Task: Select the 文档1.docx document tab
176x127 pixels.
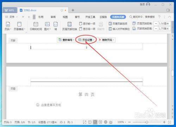Action: (x=30, y=10)
